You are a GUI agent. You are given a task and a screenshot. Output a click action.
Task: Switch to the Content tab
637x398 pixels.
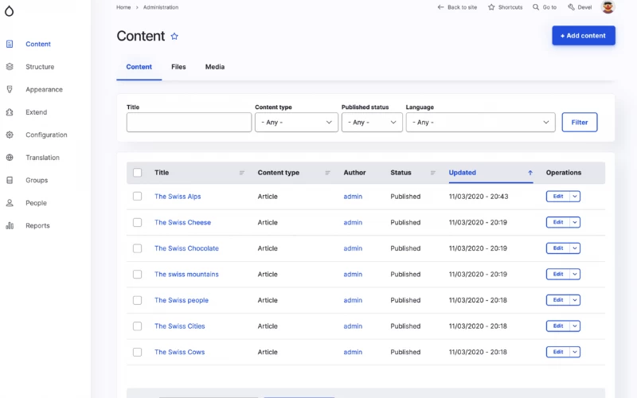[139, 67]
